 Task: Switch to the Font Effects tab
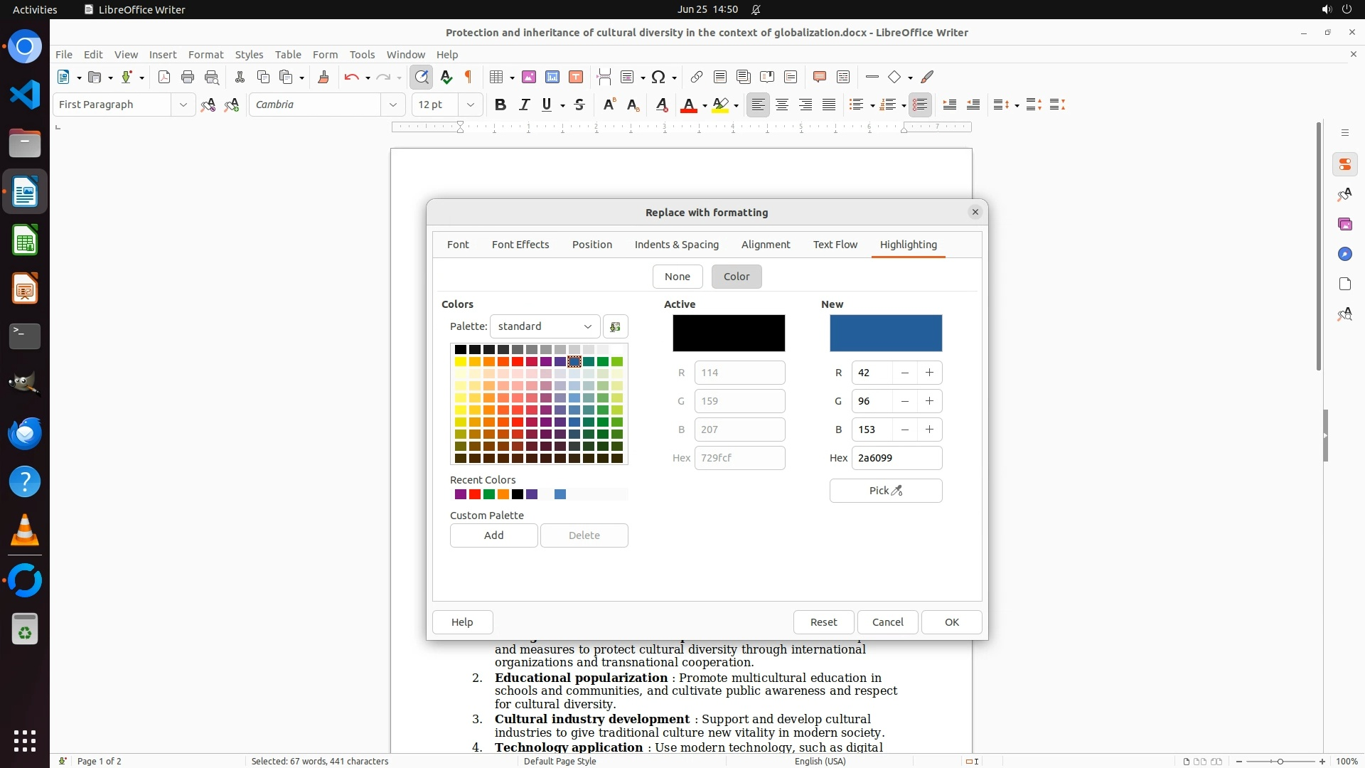(520, 245)
